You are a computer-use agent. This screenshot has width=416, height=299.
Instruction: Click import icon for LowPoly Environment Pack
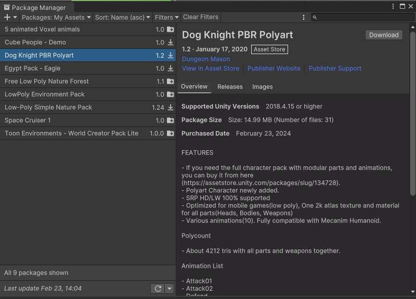tap(171, 95)
